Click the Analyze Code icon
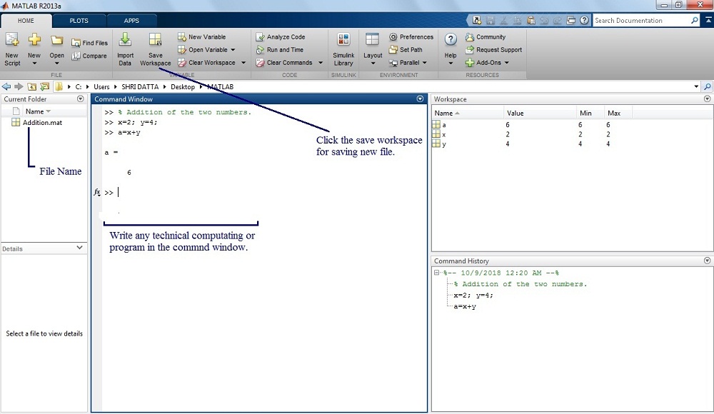The image size is (714, 414). pyautogui.click(x=261, y=37)
